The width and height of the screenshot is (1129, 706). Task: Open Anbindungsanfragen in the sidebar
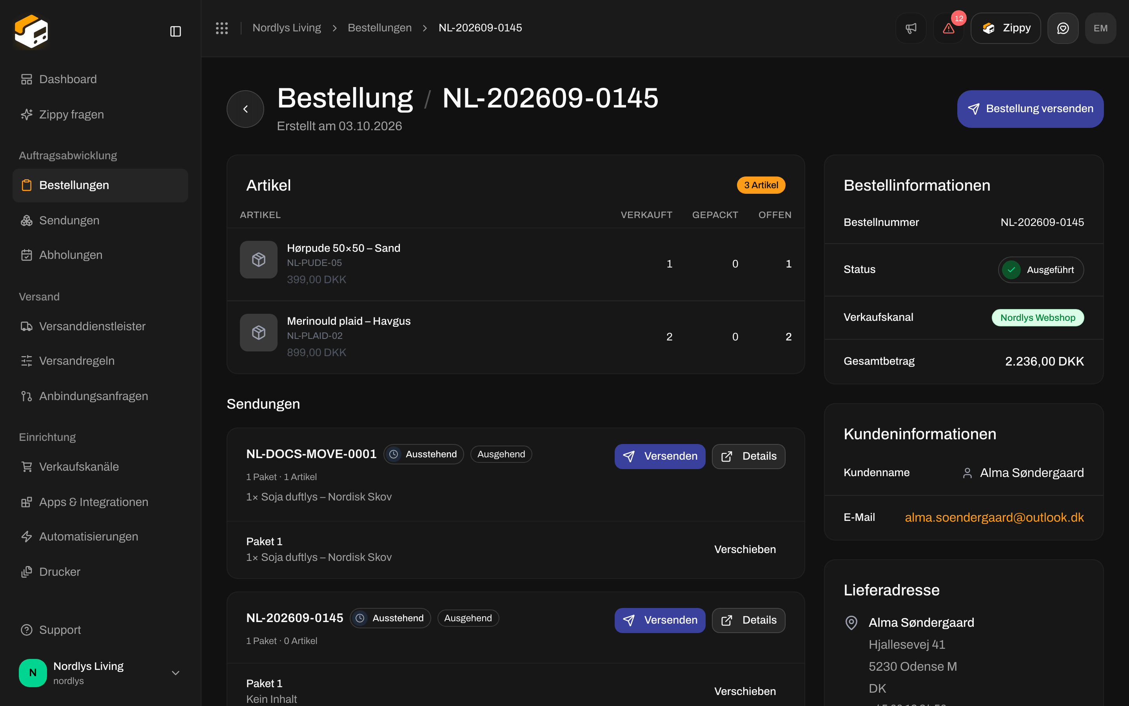tap(100, 396)
